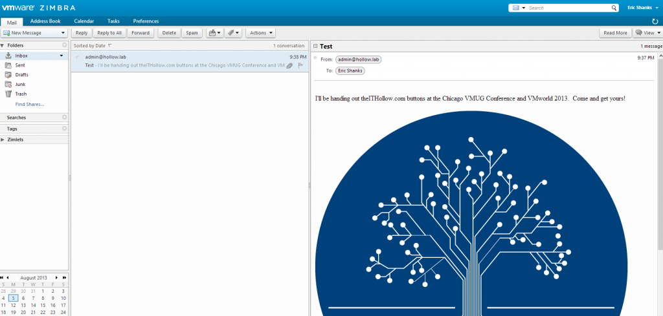Image resolution: width=663 pixels, height=316 pixels.
Task: Click the gear icon beside Tags
Action: [64, 129]
